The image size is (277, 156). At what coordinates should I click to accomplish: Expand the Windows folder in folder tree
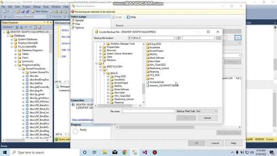click(100, 60)
